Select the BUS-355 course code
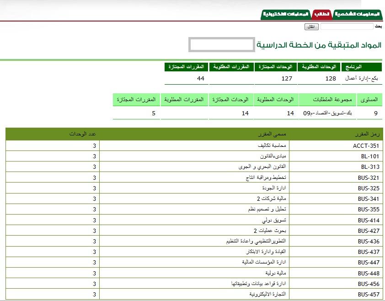The image size is (385, 301). click(368, 210)
